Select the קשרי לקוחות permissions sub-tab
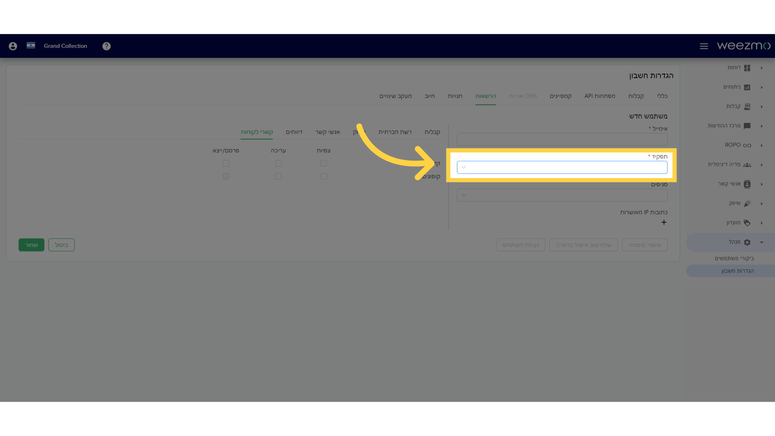 pyautogui.click(x=257, y=132)
